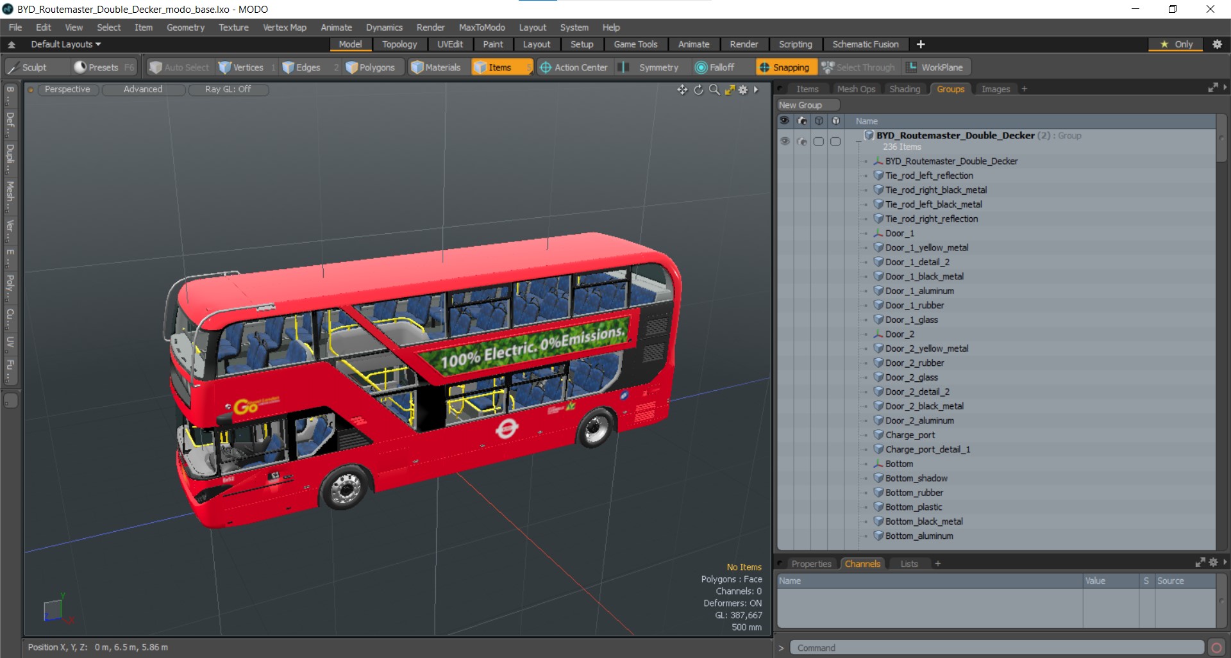Open the WorkPlane options

point(936,67)
